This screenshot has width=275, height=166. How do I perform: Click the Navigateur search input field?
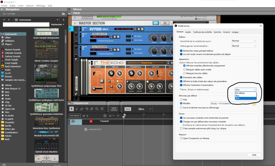point(26,25)
